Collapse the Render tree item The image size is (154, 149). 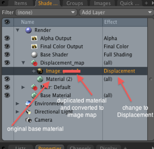click(18, 30)
